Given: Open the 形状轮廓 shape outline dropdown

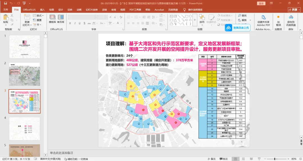Looking at the screenshot, I should click(225, 20).
